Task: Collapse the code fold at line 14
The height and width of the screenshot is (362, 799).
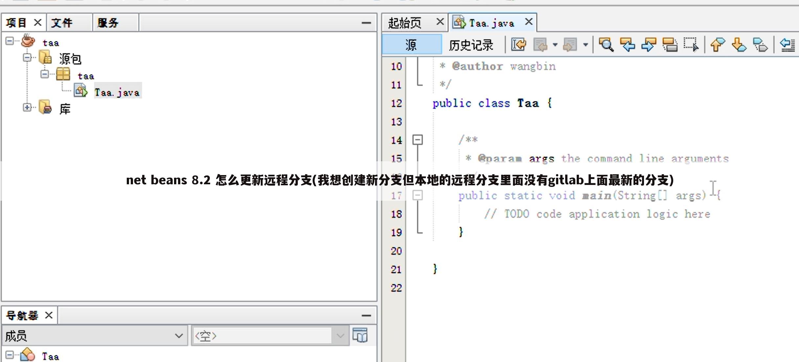Action: tap(417, 140)
